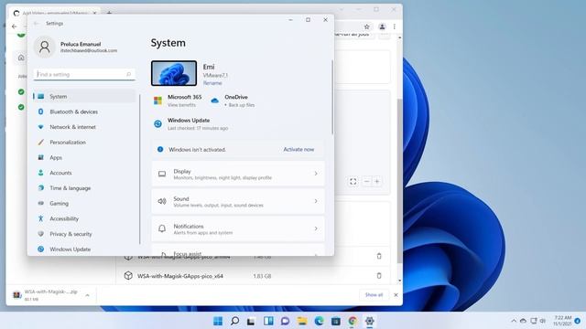The width and height of the screenshot is (586, 329).
Task: Click Activate now link
Action: point(298,149)
